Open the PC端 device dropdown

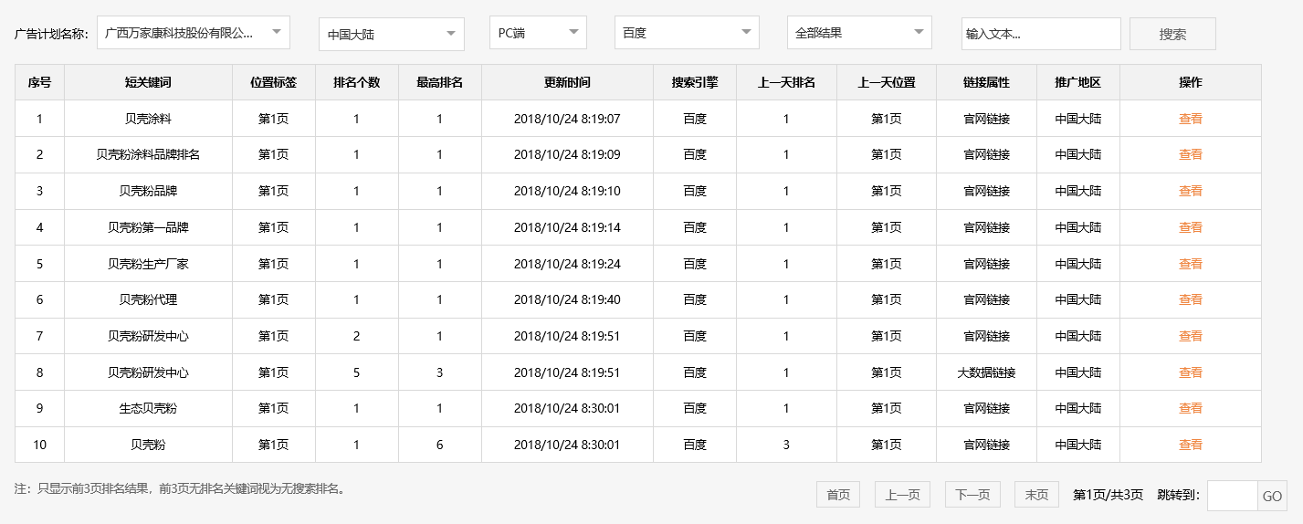click(x=538, y=33)
